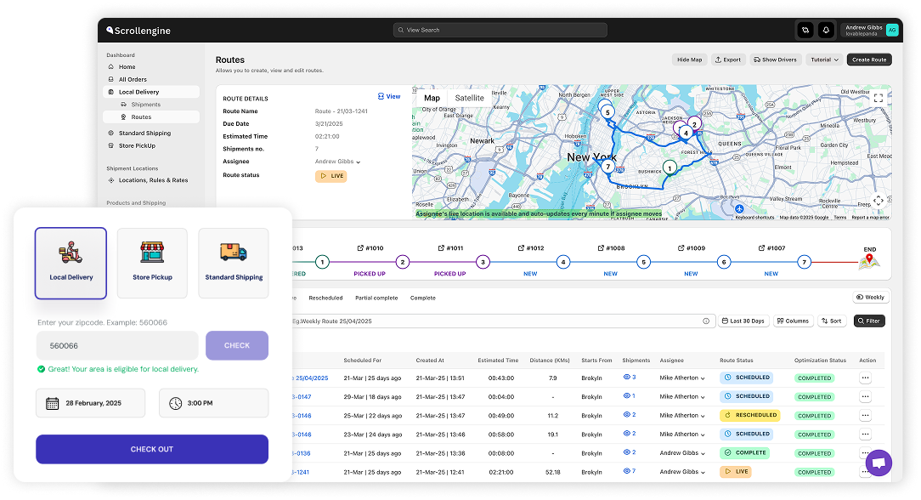Click the AG user avatar
The image size is (921, 500).
click(x=891, y=30)
